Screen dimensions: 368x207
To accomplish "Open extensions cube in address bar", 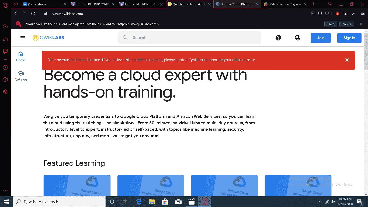I will click(x=346, y=13).
